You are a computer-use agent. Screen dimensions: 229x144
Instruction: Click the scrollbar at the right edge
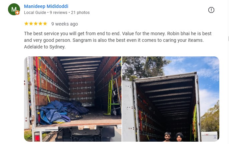click(x=229, y=39)
